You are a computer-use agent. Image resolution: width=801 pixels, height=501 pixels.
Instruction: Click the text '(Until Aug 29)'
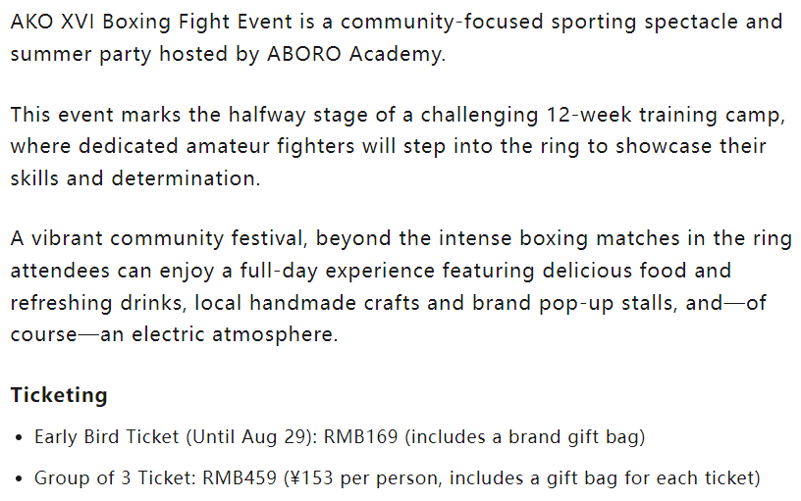tap(251, 436)
